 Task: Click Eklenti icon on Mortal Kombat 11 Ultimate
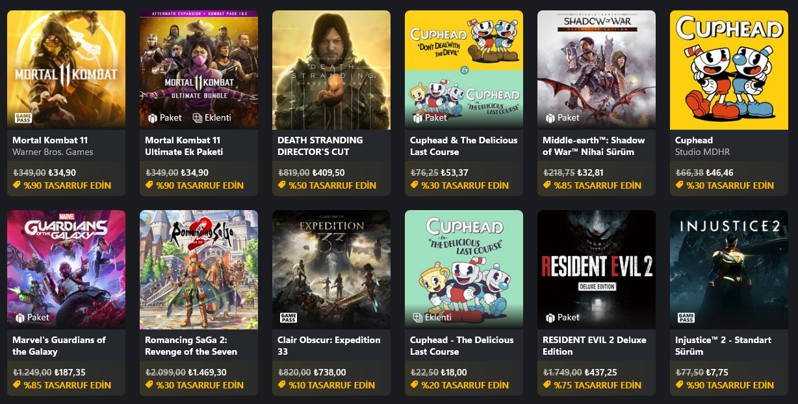tap(198, 118)
